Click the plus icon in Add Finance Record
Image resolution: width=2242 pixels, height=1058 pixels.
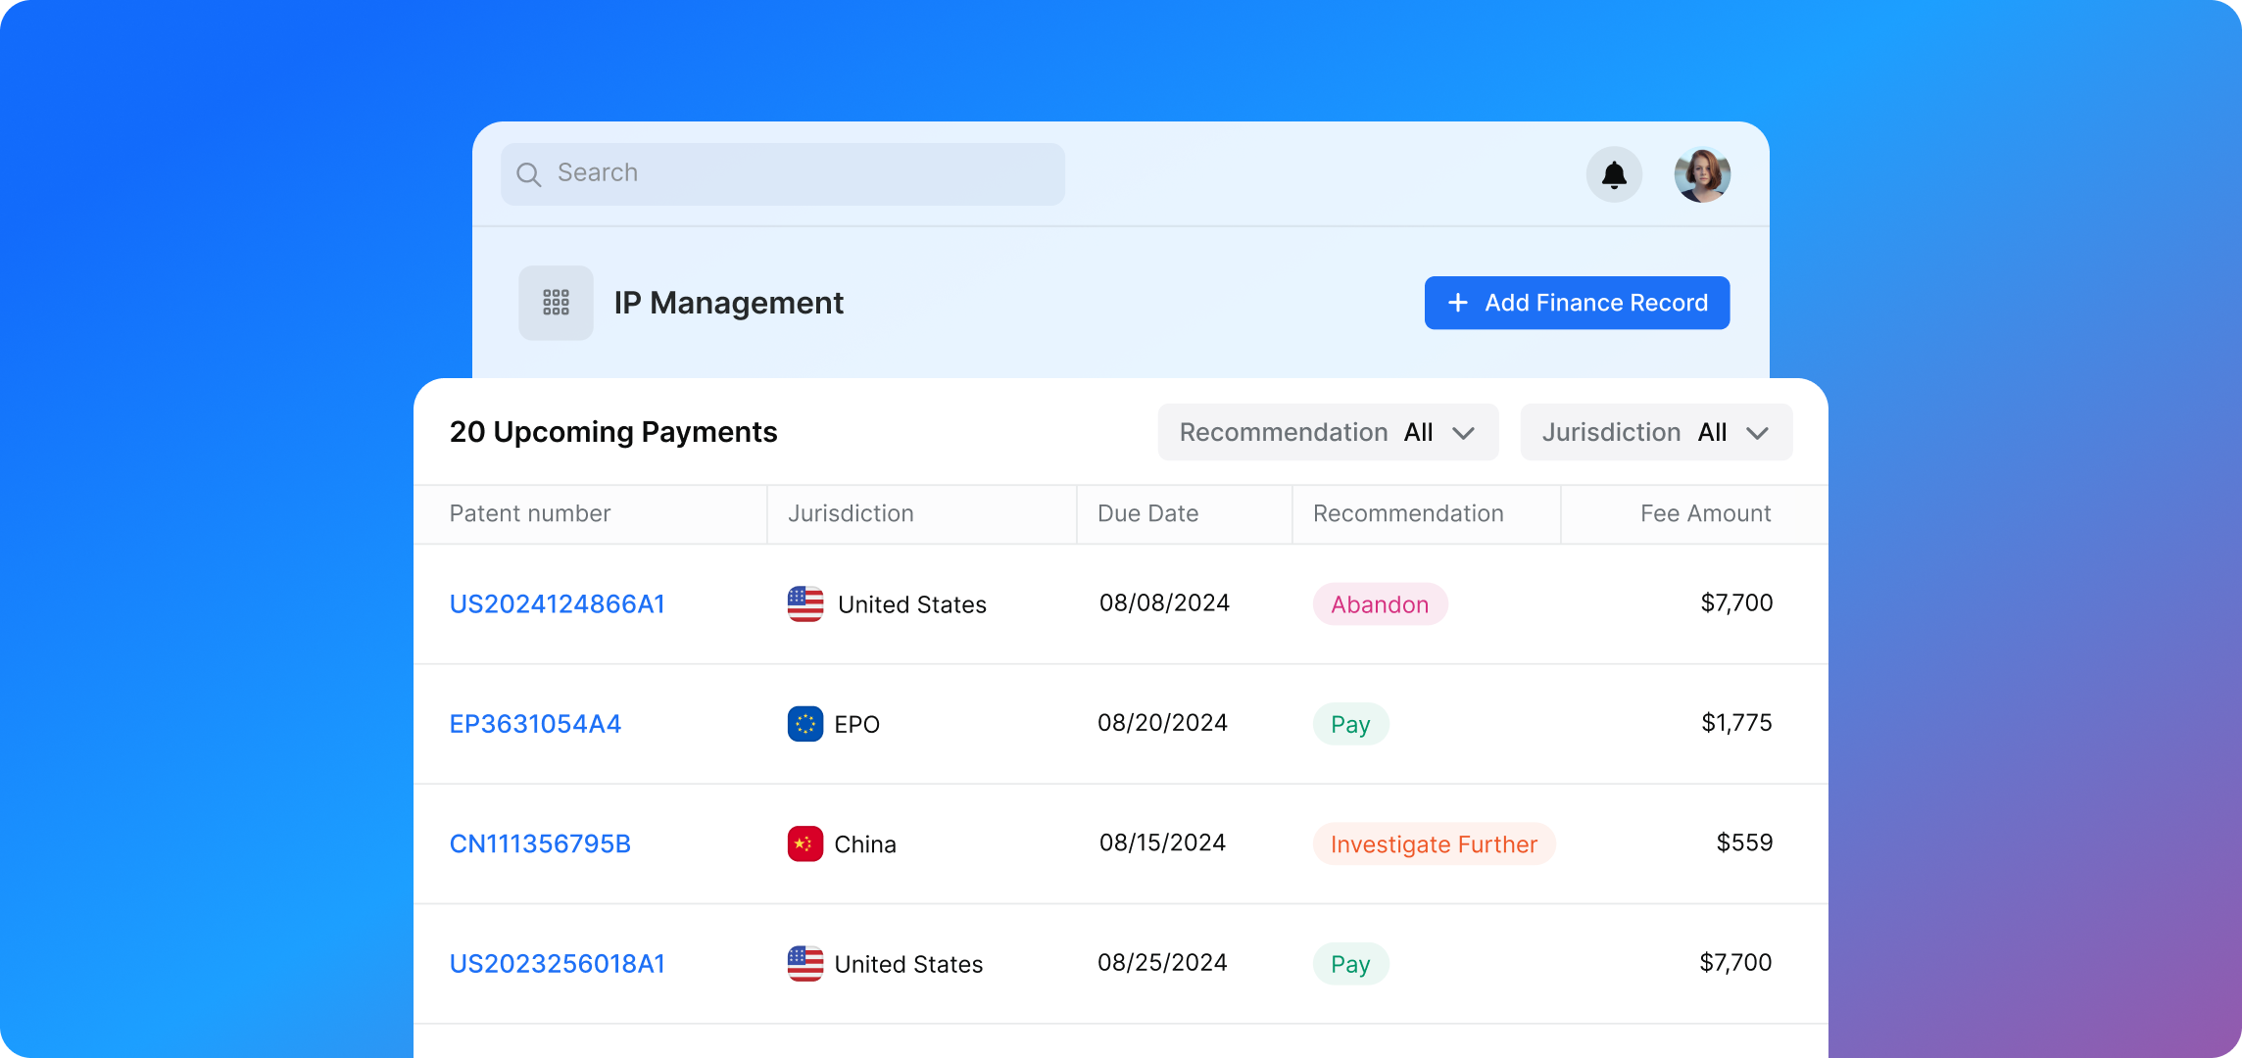[x=1458, y=303]
